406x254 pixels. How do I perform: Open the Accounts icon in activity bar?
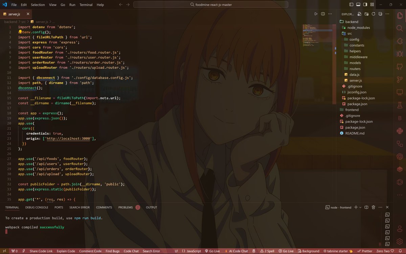(x=400, y=228)
